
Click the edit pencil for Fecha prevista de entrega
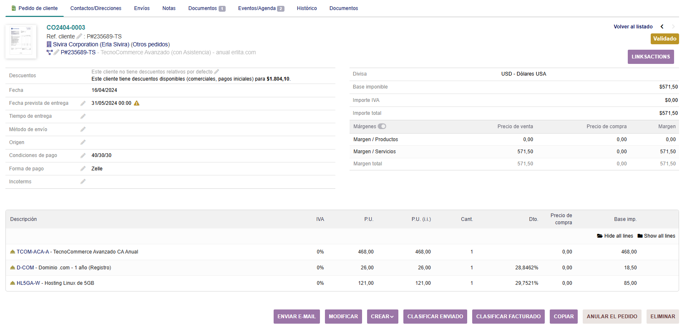coord(83,103)
